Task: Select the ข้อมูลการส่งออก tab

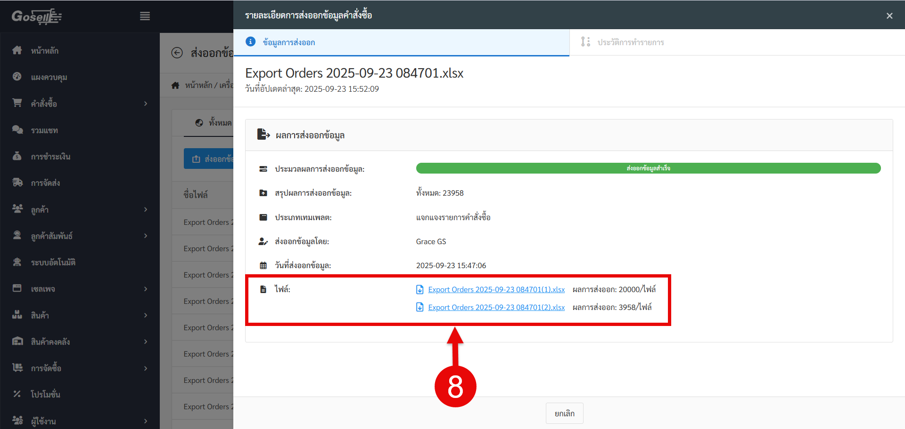Action: 288,42
